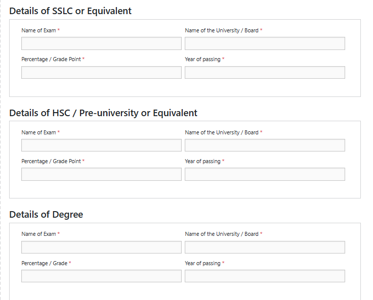Click 'Percentage / Grade Point' label in SSLC section
The width and height of the screenshot is (373, 300).
pyautogui.click(x=51, y=59)
